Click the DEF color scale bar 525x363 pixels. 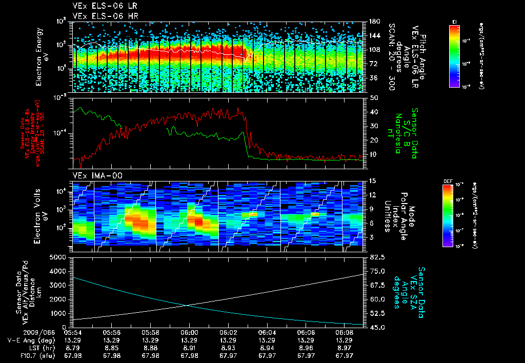(x=448, y=216)
